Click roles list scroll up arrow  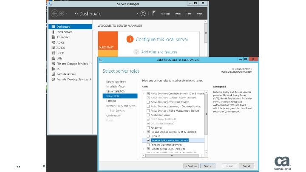coord(206,92)
